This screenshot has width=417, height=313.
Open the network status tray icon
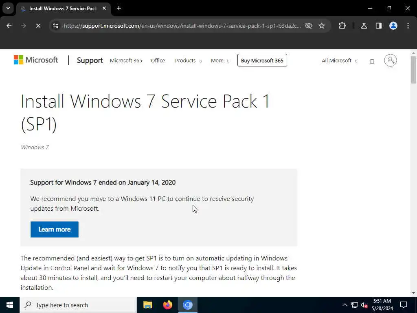click(355, 305)
